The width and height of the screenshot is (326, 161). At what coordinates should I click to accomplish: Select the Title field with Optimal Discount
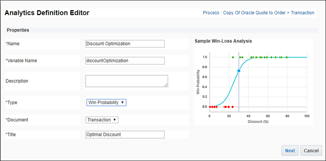(125, 134)
